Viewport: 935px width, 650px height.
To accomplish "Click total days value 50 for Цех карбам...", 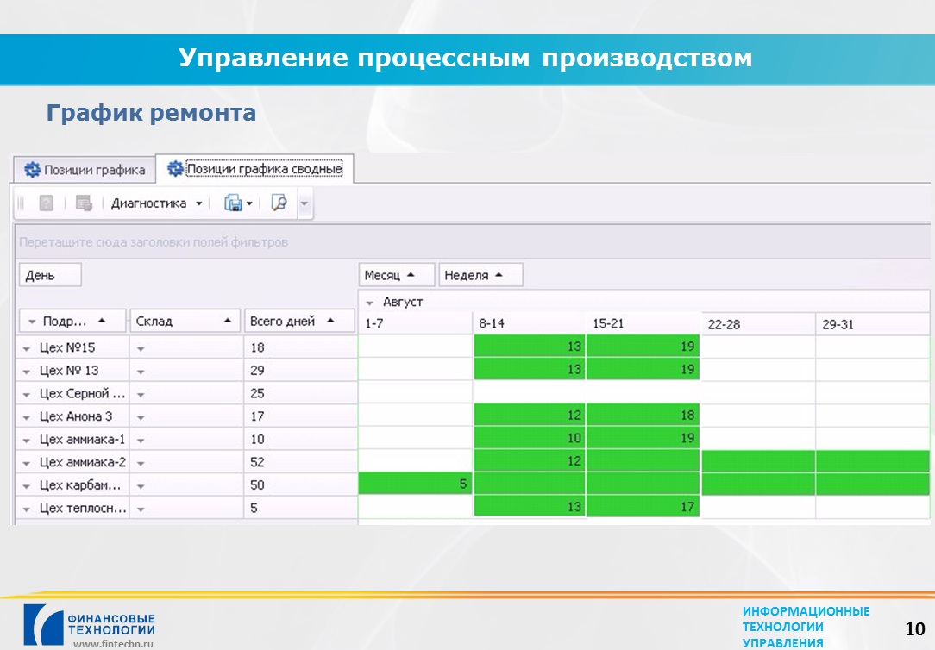I will tap(300, 485).
